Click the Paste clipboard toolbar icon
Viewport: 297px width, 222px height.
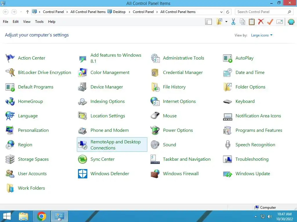[x=251, y=22]
